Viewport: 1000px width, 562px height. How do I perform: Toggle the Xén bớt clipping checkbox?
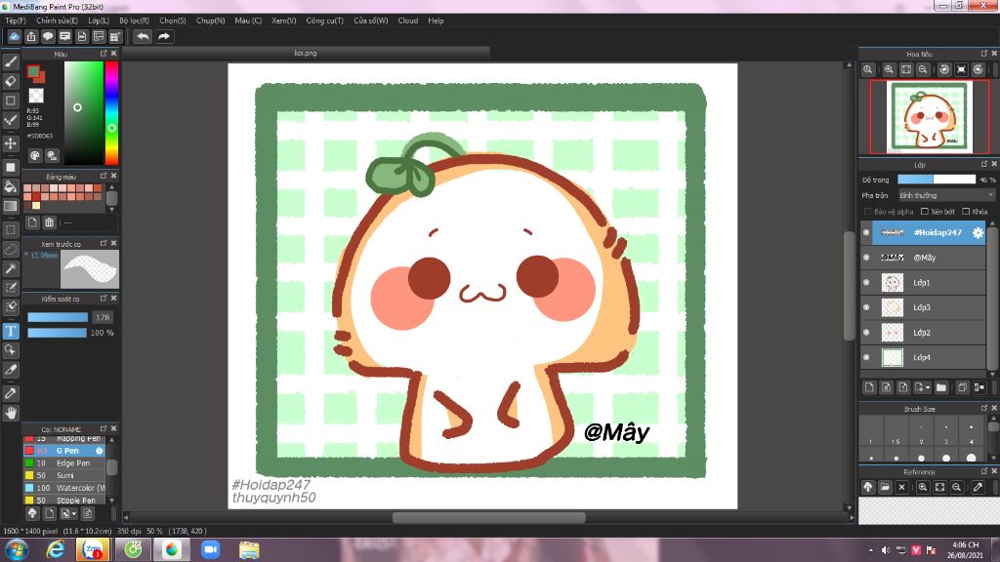pyautogui.click(x=925, y=212)
